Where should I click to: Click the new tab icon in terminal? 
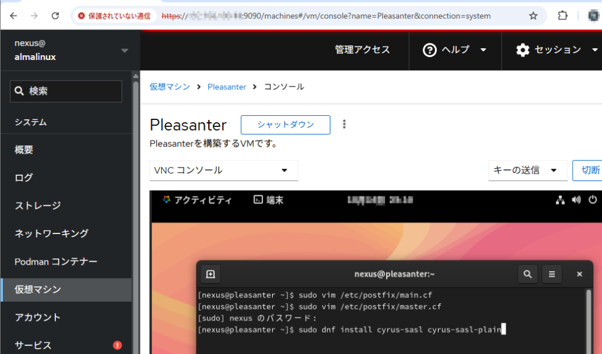tap(210, 274)
